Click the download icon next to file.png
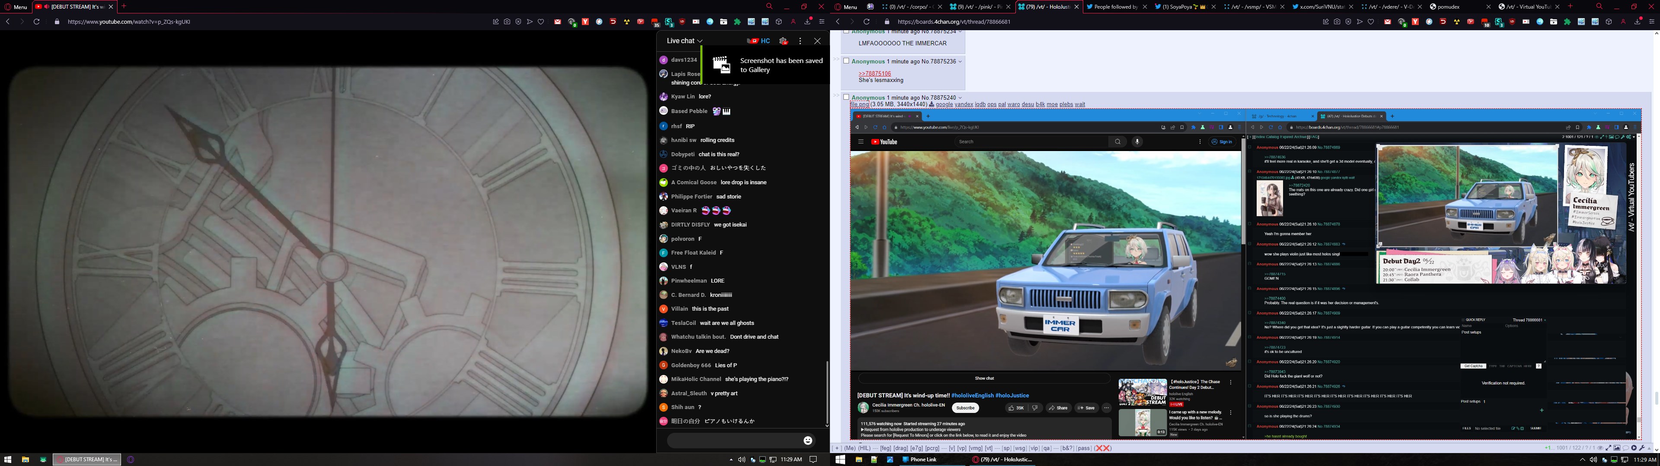 (931, 104)
